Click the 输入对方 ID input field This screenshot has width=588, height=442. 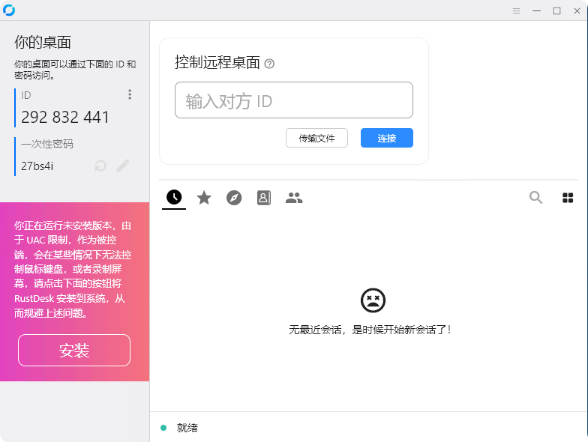[x=294, y=100]
